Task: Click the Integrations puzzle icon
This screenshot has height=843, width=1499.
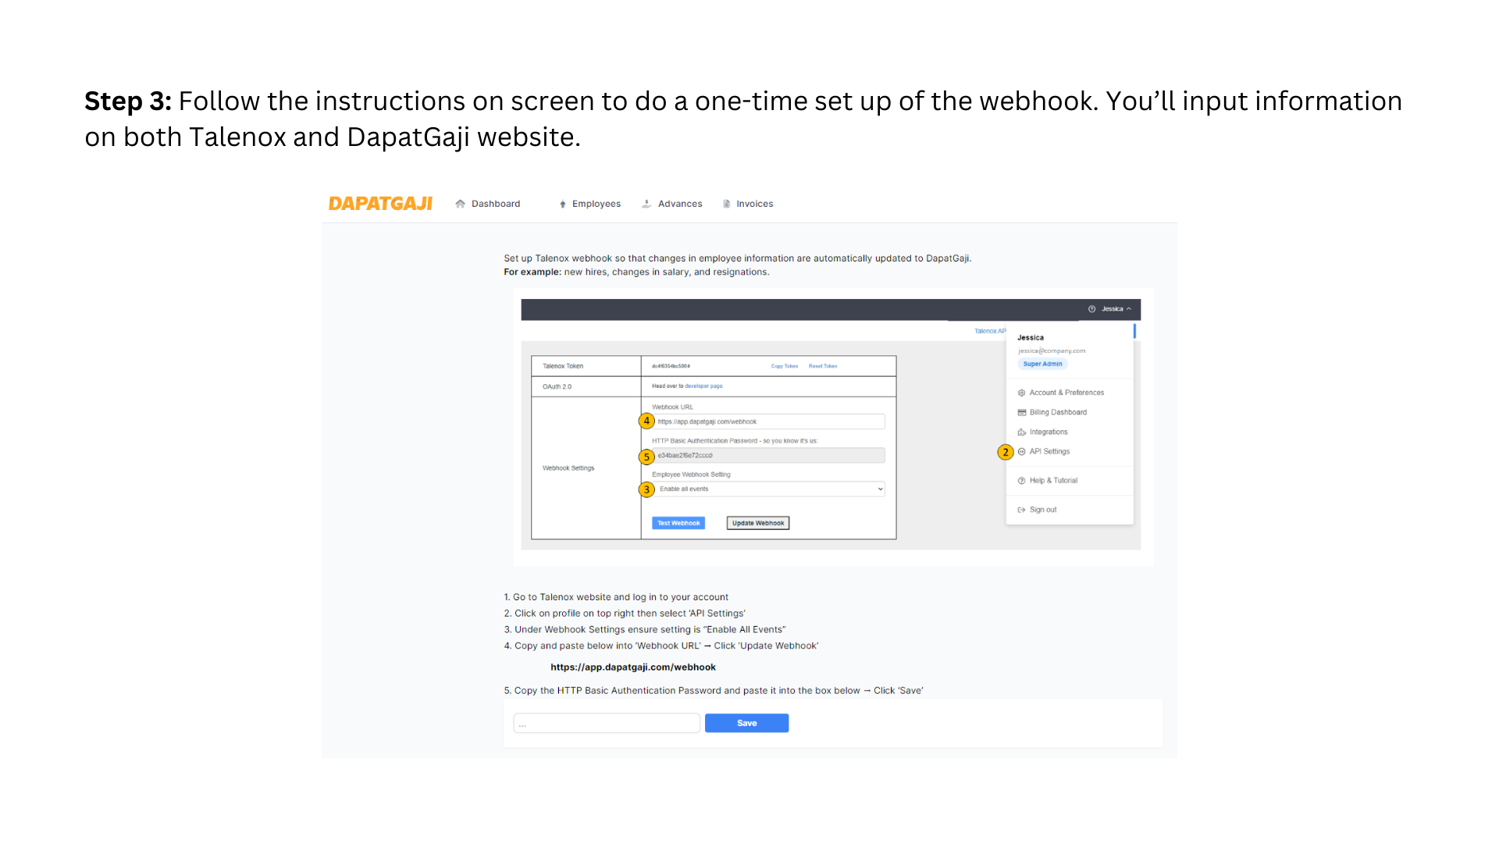Action: coord(1022,432)
